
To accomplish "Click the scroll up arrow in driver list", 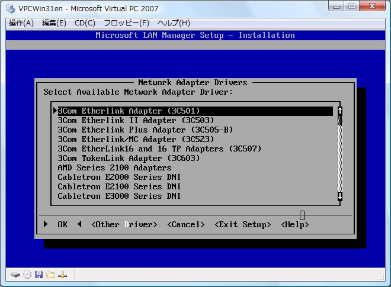I will [x=340, y=111].
